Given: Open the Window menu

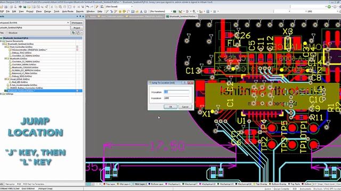Looking at the screenshot, I should point(91,11).
